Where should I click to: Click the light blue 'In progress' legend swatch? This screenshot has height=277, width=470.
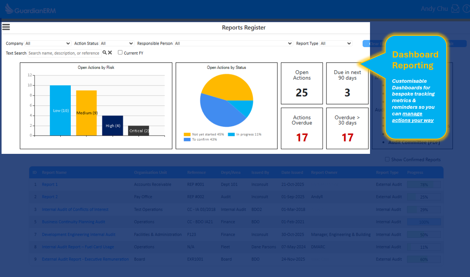tap(231, 134)
